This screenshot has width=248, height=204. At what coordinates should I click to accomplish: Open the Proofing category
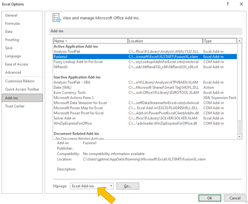pyautogui.click(x=12, y=40)
